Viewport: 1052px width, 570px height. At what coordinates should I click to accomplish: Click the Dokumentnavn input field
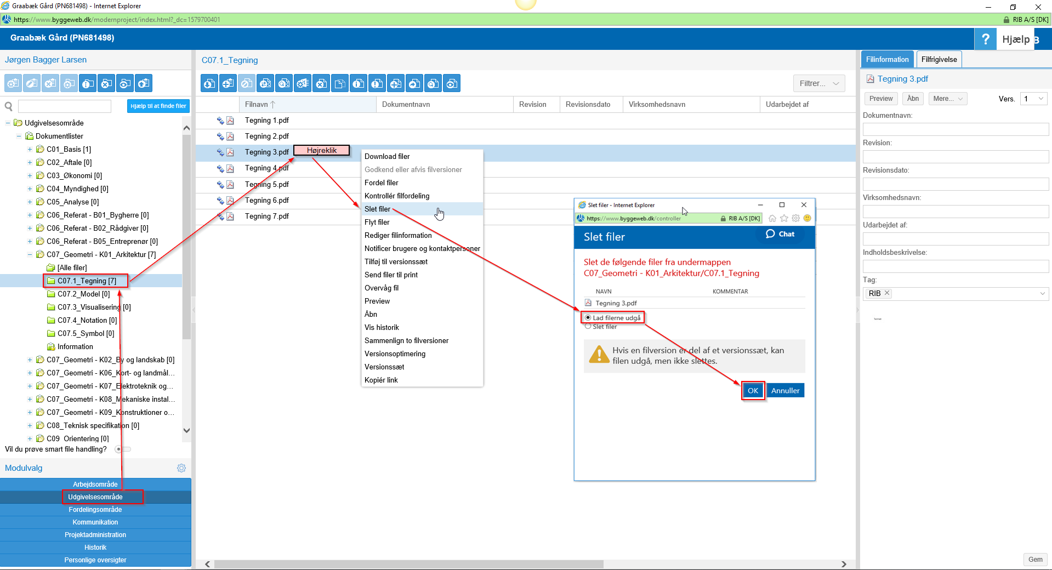(x=955, y=129)
